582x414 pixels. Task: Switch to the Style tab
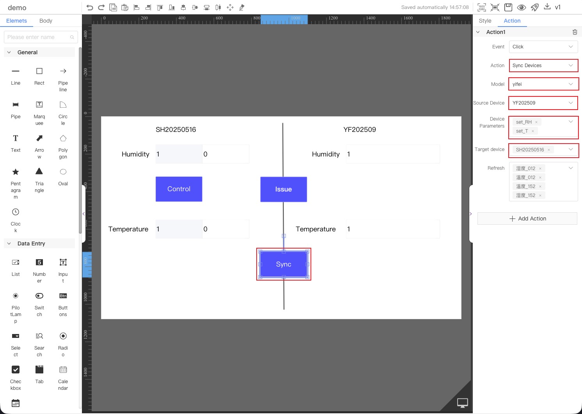(x=485, y=21)
